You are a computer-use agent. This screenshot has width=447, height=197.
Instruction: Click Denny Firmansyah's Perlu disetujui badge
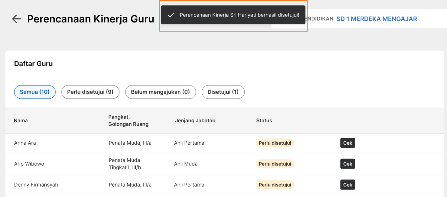click(275, 185)
